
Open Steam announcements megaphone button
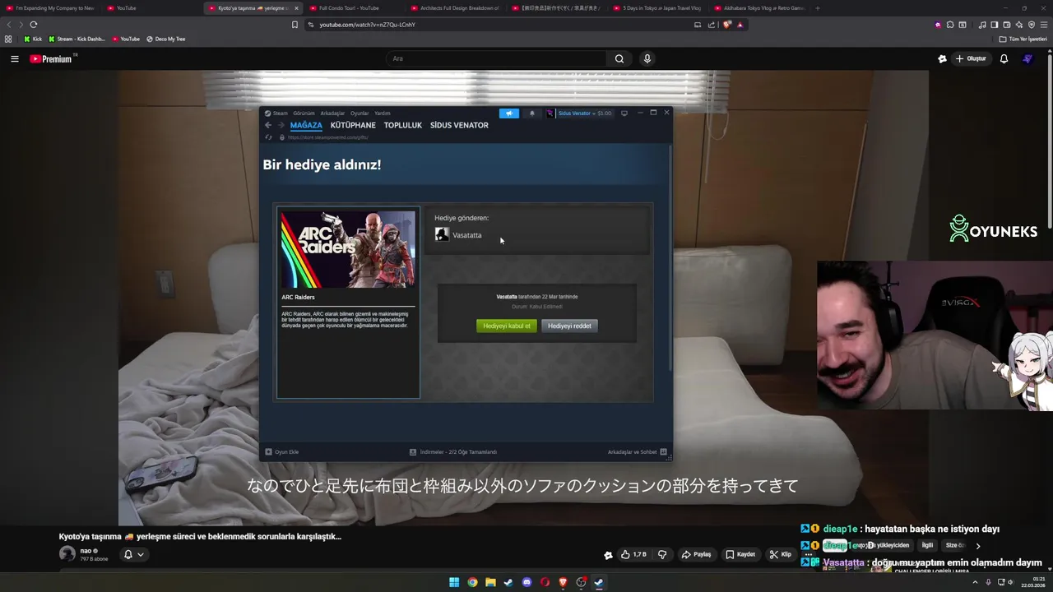coord(509,113)
